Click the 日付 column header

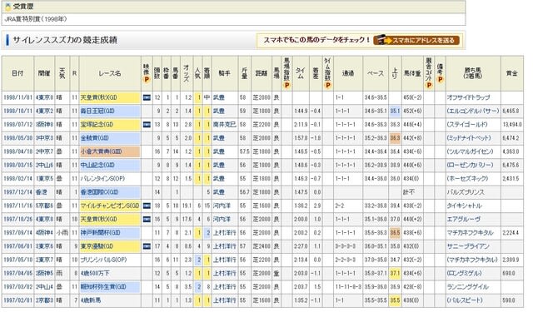tap(17, 73)
